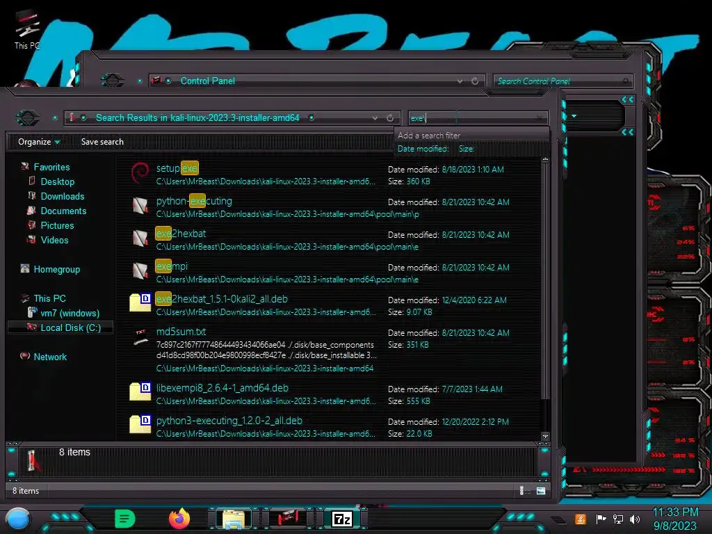
Task: Open the This PC desktop icon
Action: [x=27, y=29]
